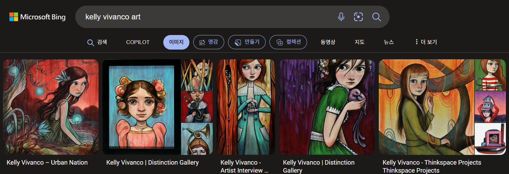
Task: Open small thumbnail of girl holding scissors
Action: (x=490, y=75)
